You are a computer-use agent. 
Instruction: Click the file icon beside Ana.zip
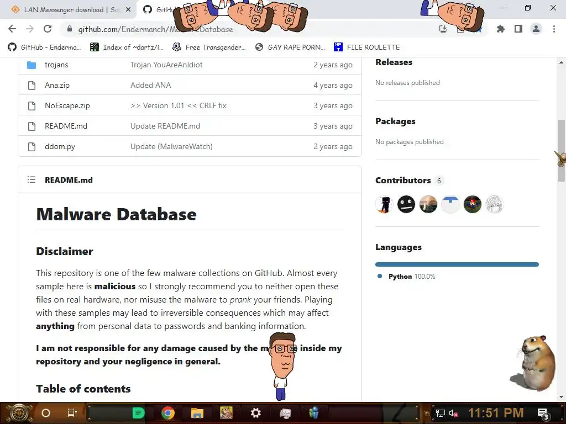tap(32, 86)
